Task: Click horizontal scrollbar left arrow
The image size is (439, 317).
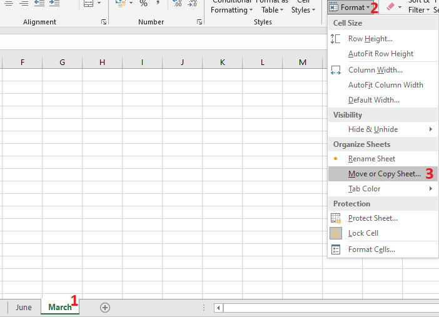Action: pos(218,308)
